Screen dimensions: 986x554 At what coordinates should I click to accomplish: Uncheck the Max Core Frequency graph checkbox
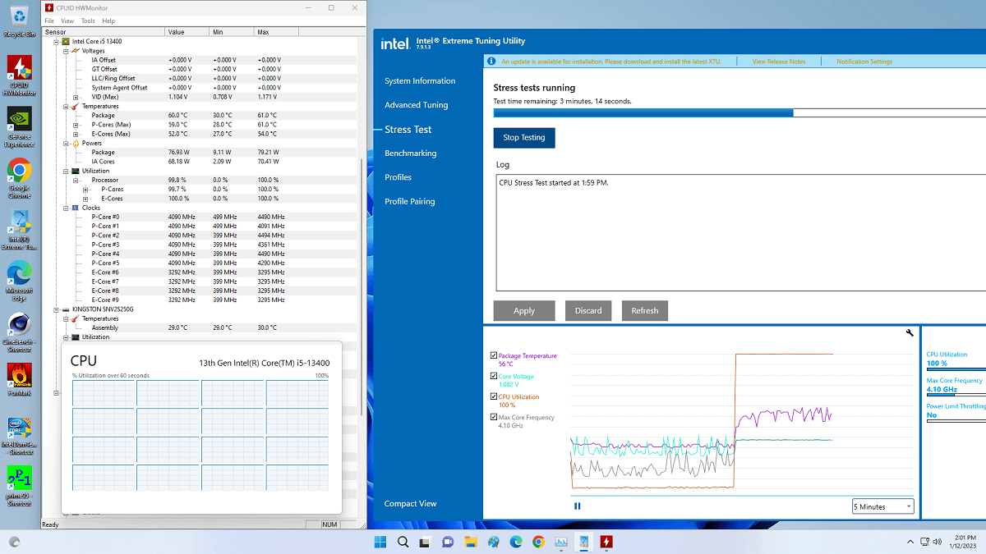[494, 418]
